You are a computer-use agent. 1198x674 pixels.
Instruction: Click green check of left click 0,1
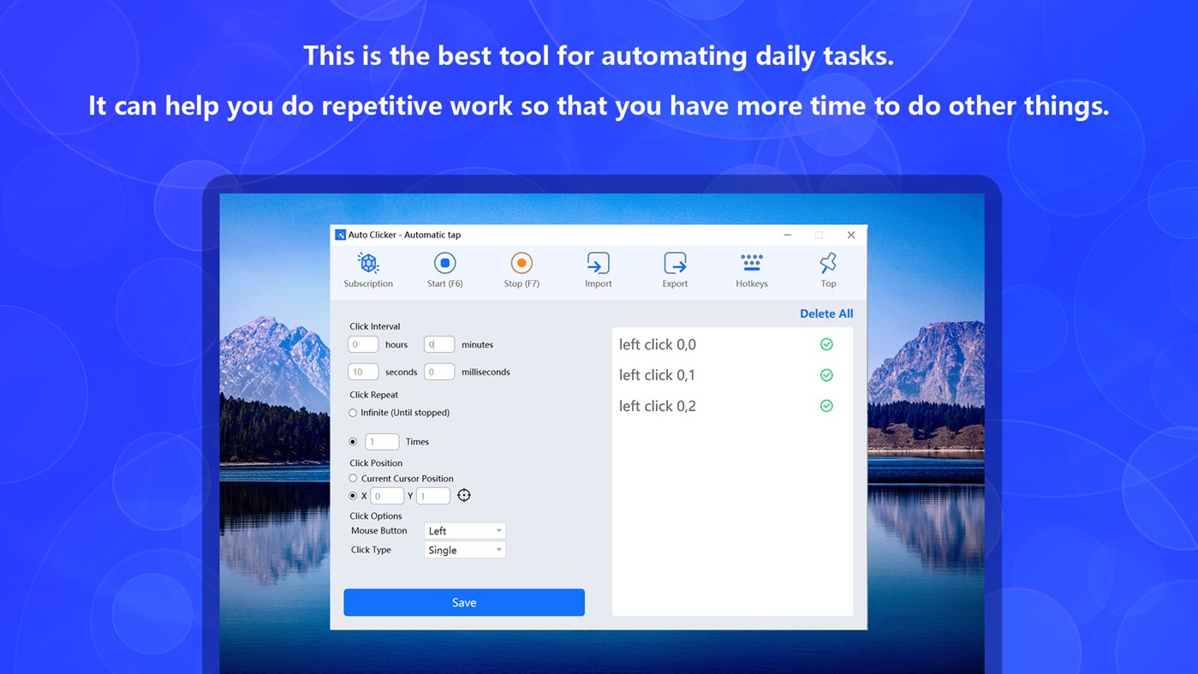pos(826,375)
